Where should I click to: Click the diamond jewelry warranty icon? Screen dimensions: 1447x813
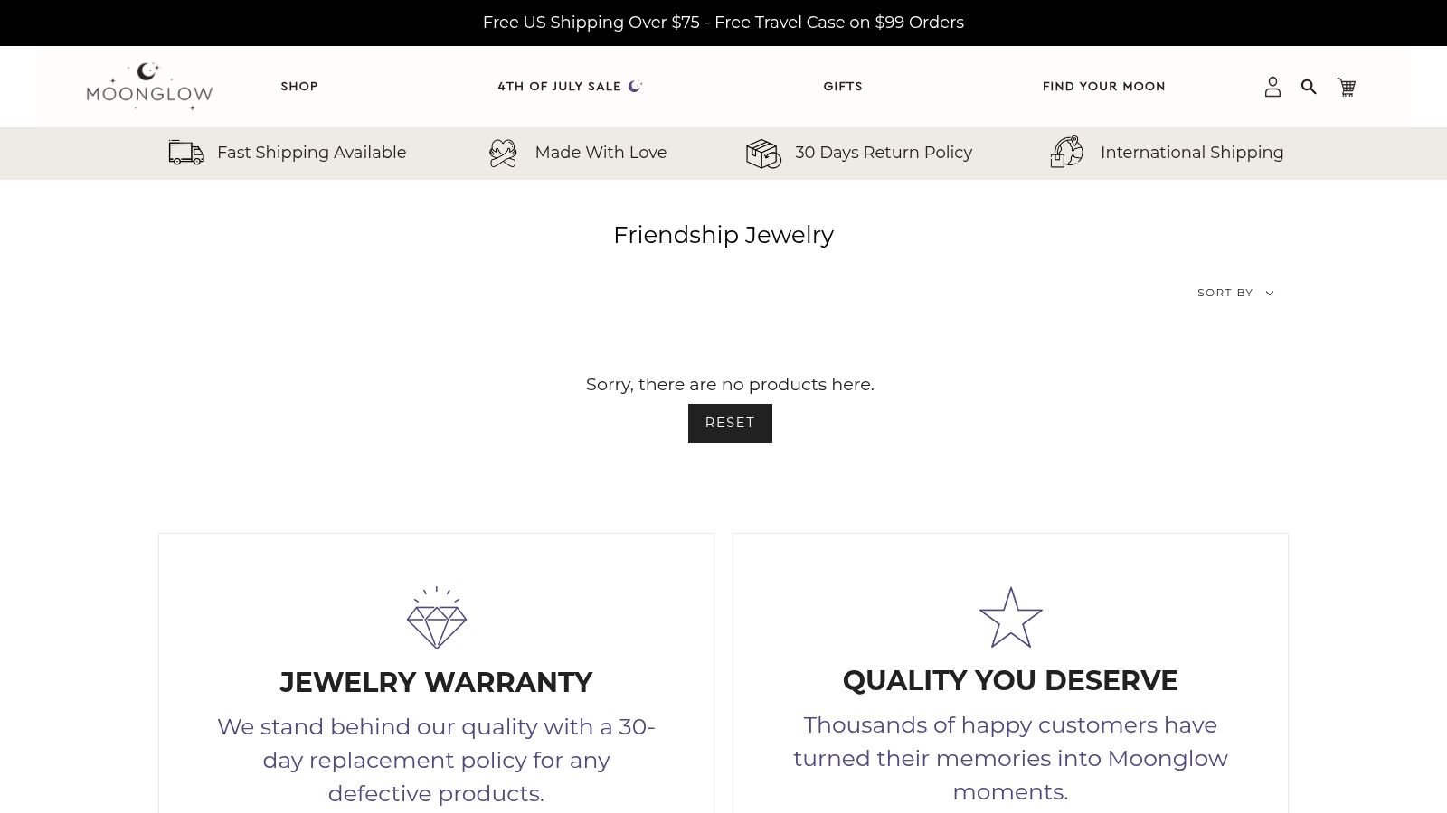436,618
